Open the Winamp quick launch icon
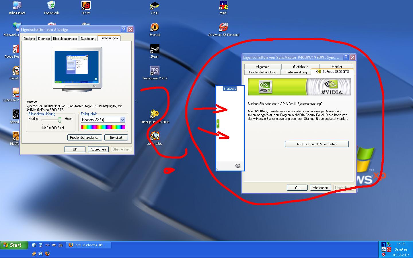Viewport: 413px width, 258px height. tap(34, 253)
